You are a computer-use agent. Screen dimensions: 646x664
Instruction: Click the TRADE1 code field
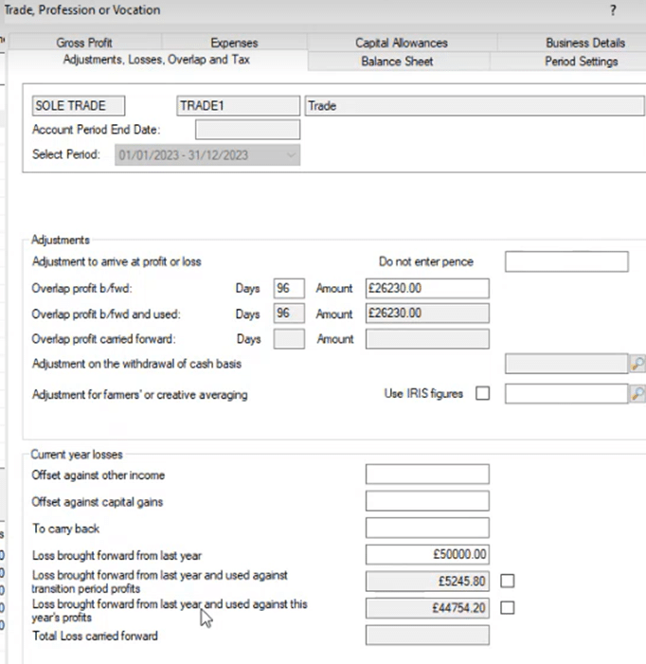(239, 105)
